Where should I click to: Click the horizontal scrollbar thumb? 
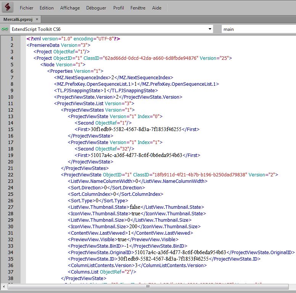[148, 287]
